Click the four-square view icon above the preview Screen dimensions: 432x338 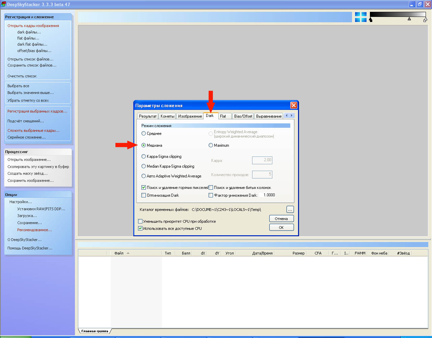[x=361, y=17]
